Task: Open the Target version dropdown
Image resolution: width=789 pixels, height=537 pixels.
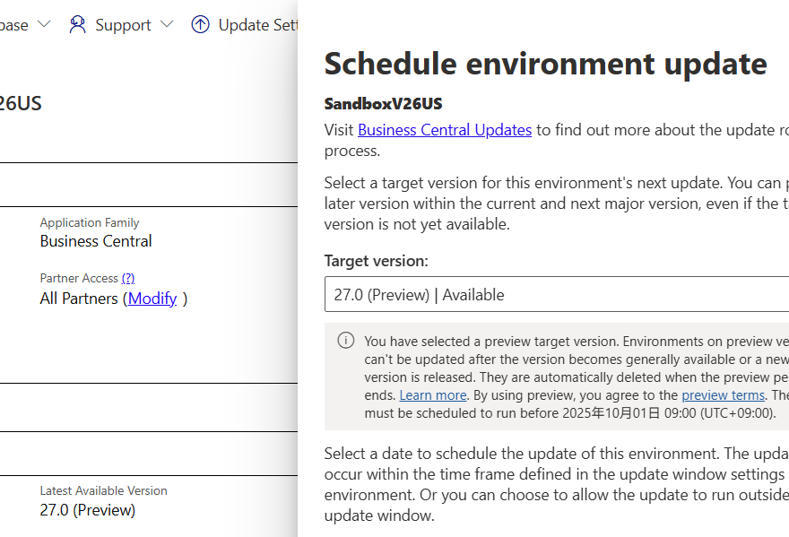Action: pos(556,295)
